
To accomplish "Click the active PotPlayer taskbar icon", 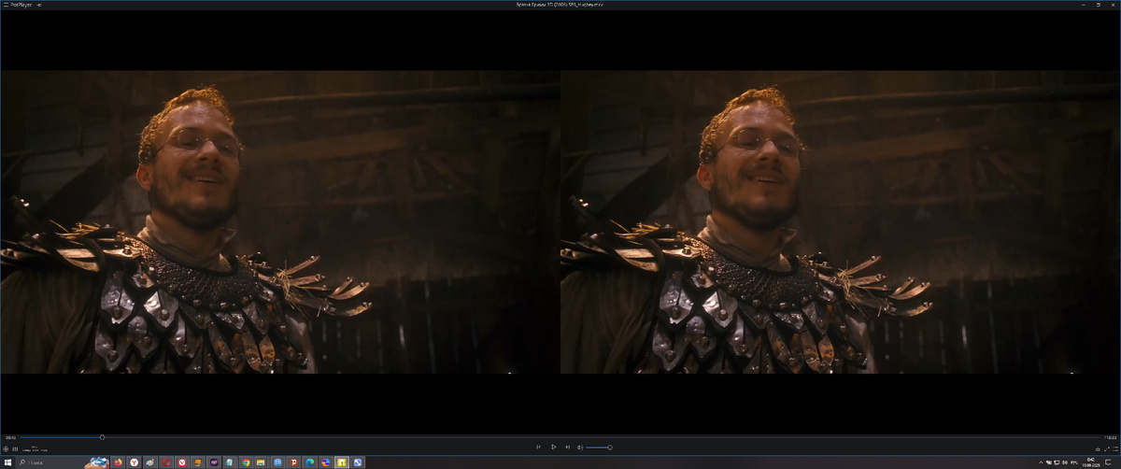I will pyautogui.click(x=342, y=462).
